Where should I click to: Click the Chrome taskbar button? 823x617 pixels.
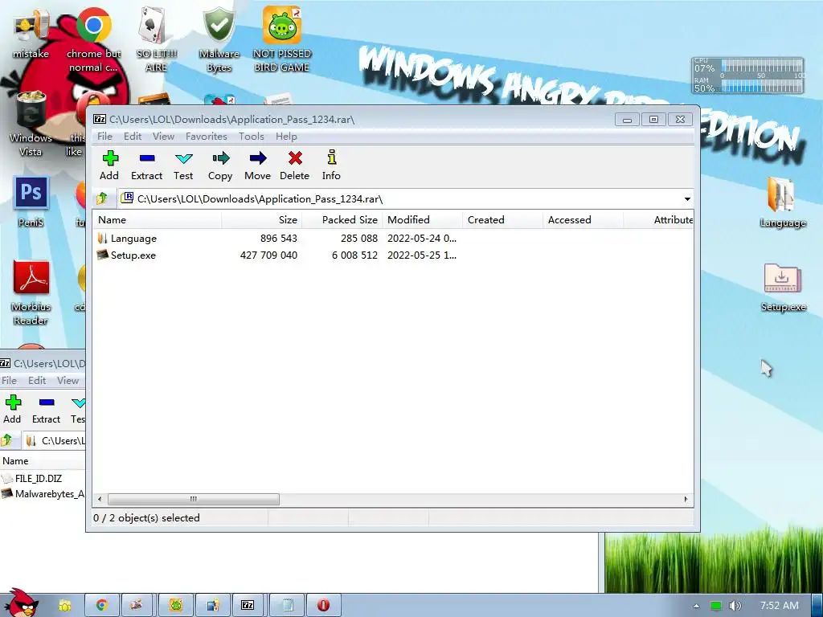click(x=102, y=605)
